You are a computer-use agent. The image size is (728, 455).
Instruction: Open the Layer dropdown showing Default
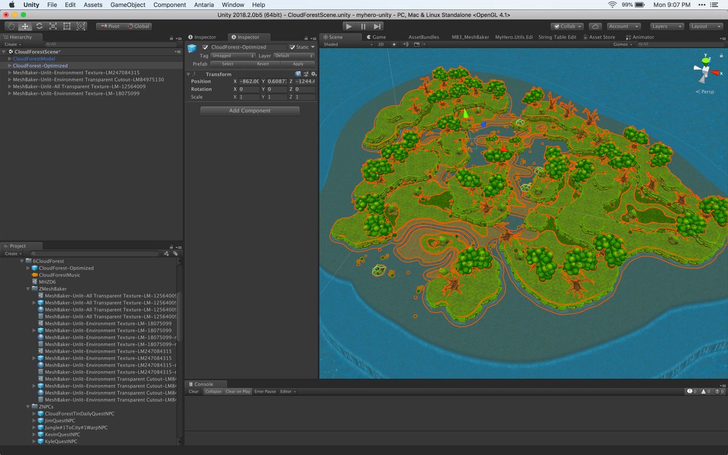(294, 56)
